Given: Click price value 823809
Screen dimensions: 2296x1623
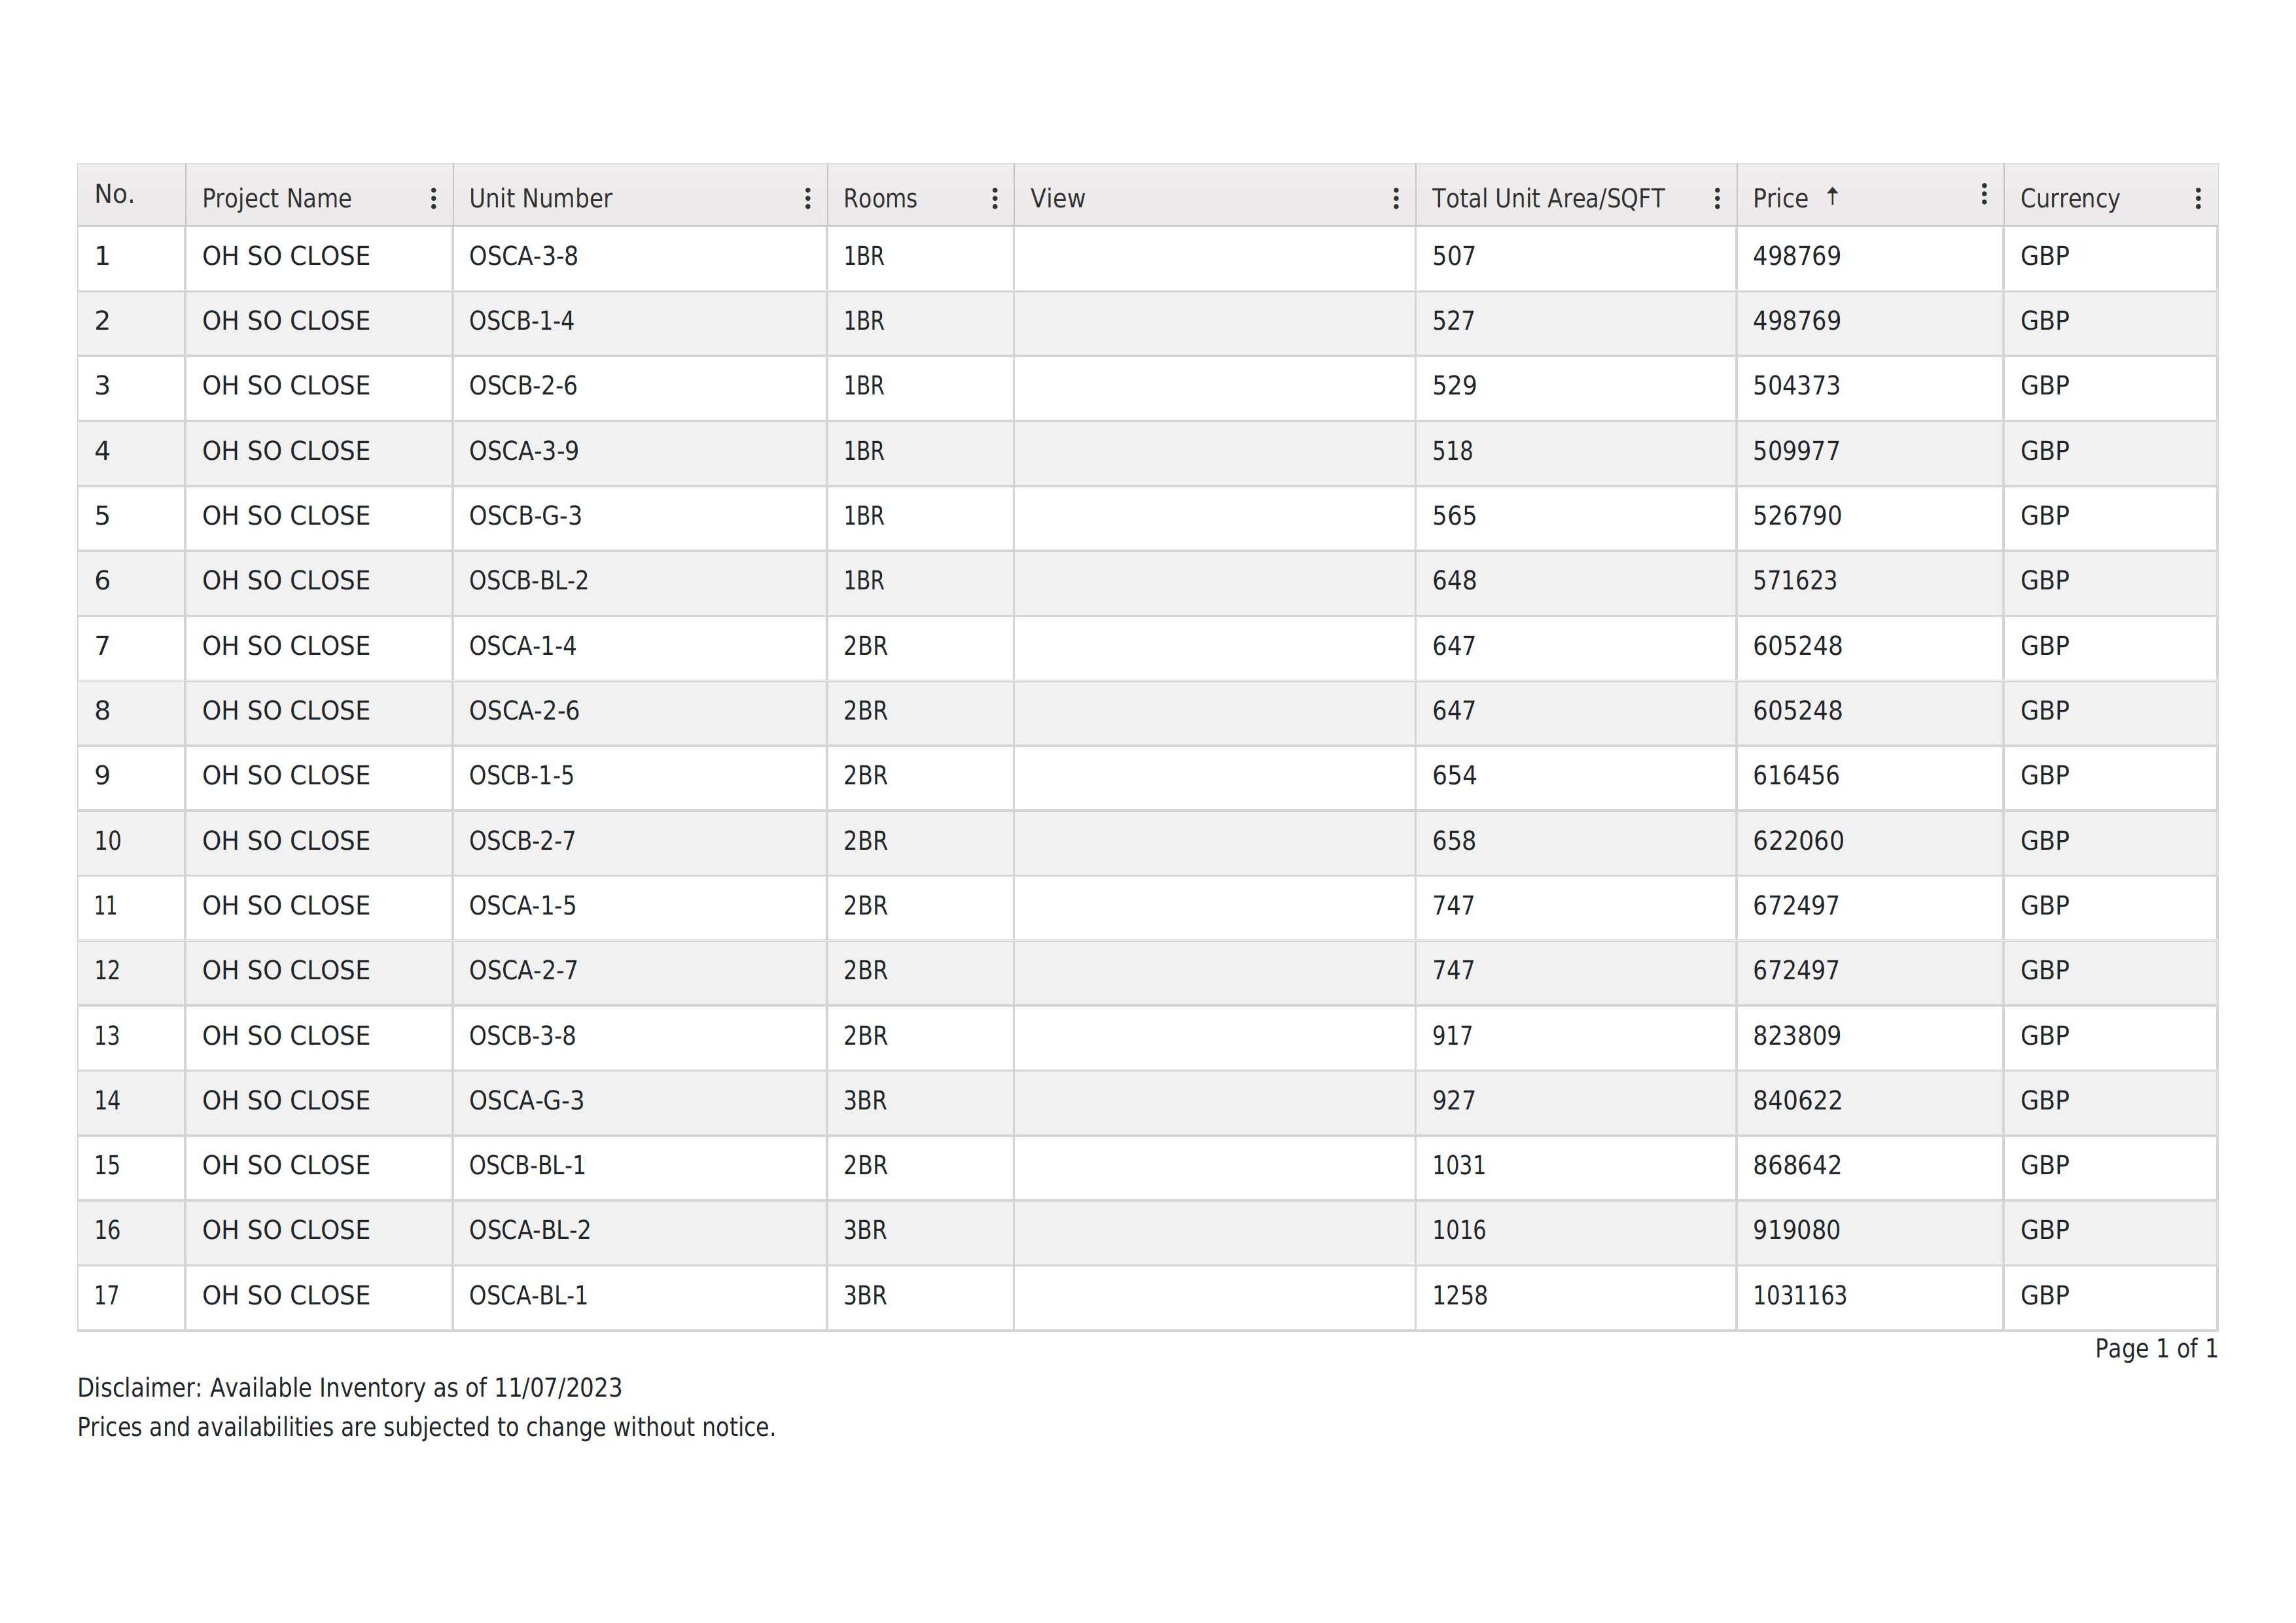Looking at the screenshot, I should (x=1796, y=1036).
